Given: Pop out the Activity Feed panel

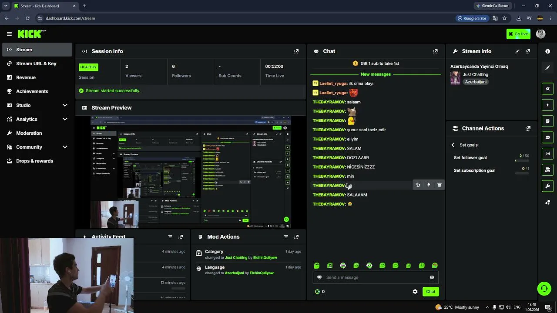Looking at the screenshot, I should tap(181, 237).
